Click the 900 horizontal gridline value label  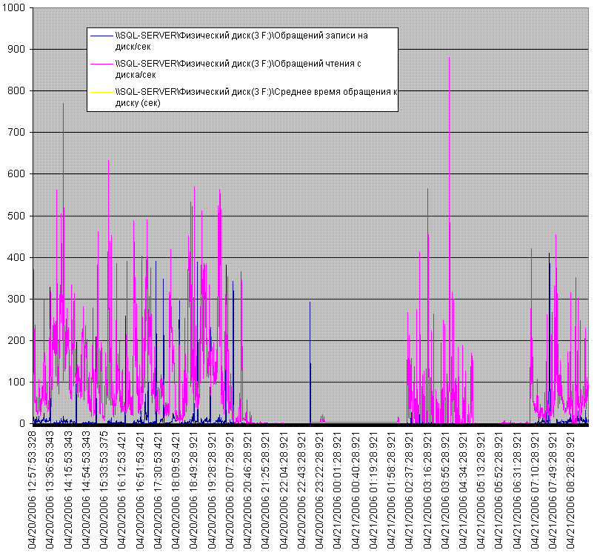[18, 50]
